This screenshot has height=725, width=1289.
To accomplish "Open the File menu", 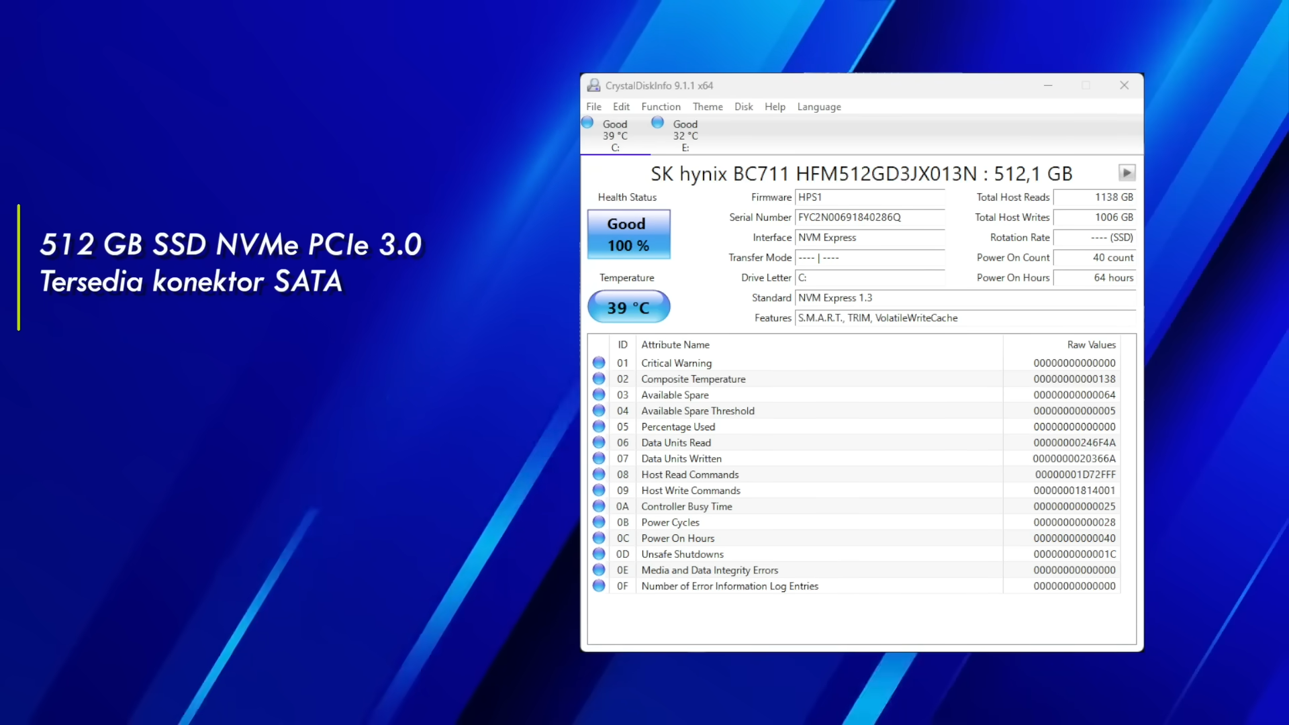I will [593, 107].
